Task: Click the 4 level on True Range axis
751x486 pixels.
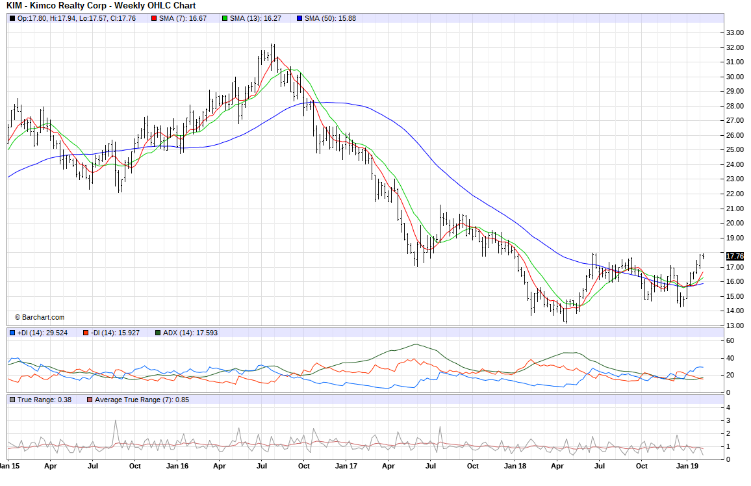Action: [x=728, y=408]
